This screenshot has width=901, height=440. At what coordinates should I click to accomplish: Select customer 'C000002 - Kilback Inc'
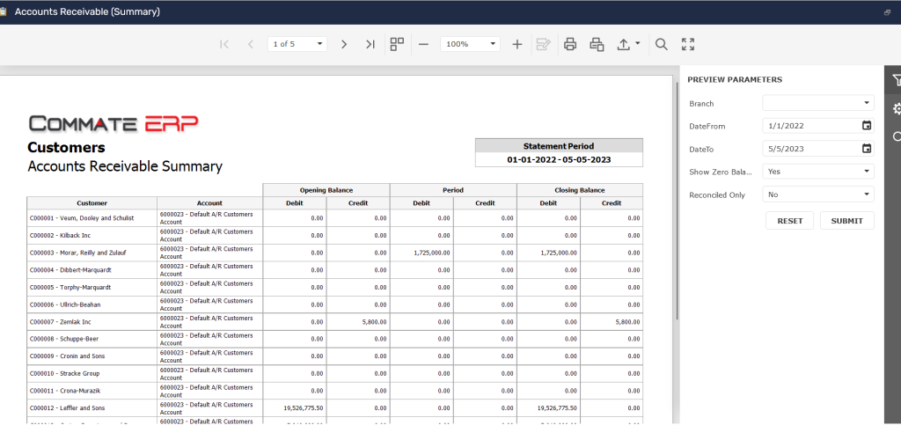tap(61, 236)
